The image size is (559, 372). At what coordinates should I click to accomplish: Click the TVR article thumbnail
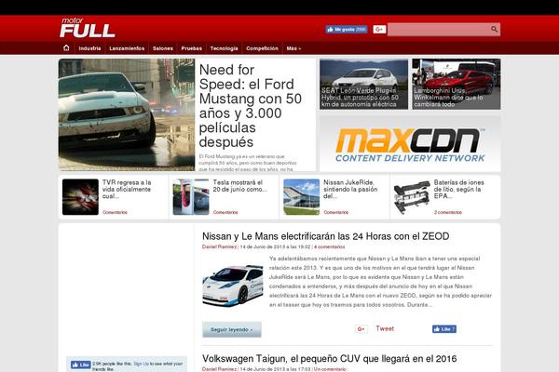point(80,197)
